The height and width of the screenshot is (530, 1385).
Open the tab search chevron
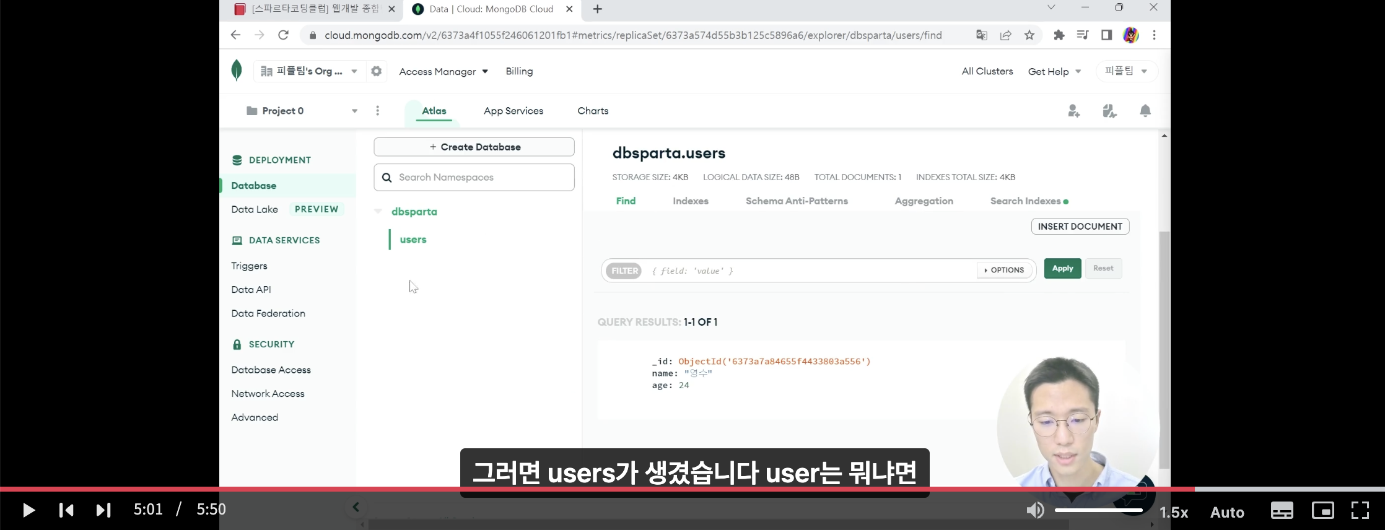point(1051,7)
